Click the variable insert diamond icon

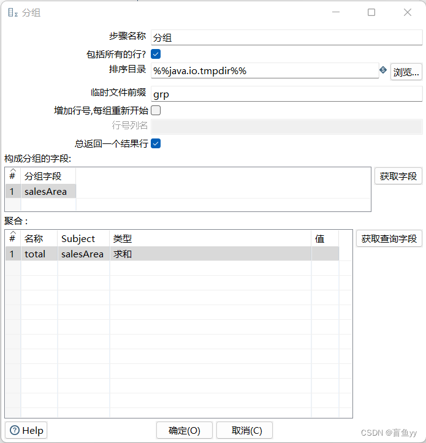[x=383, y=70]
